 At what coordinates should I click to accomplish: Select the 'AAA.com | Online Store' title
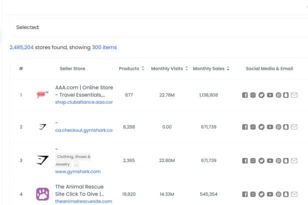click(x=84, y=91)
